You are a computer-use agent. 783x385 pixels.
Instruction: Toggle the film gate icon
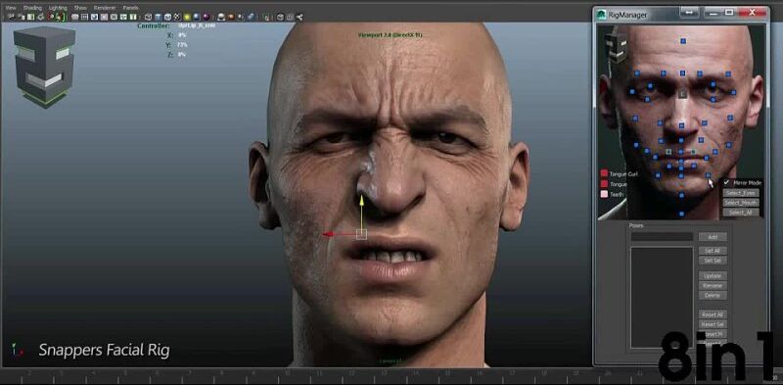click(x=84, y=17)
